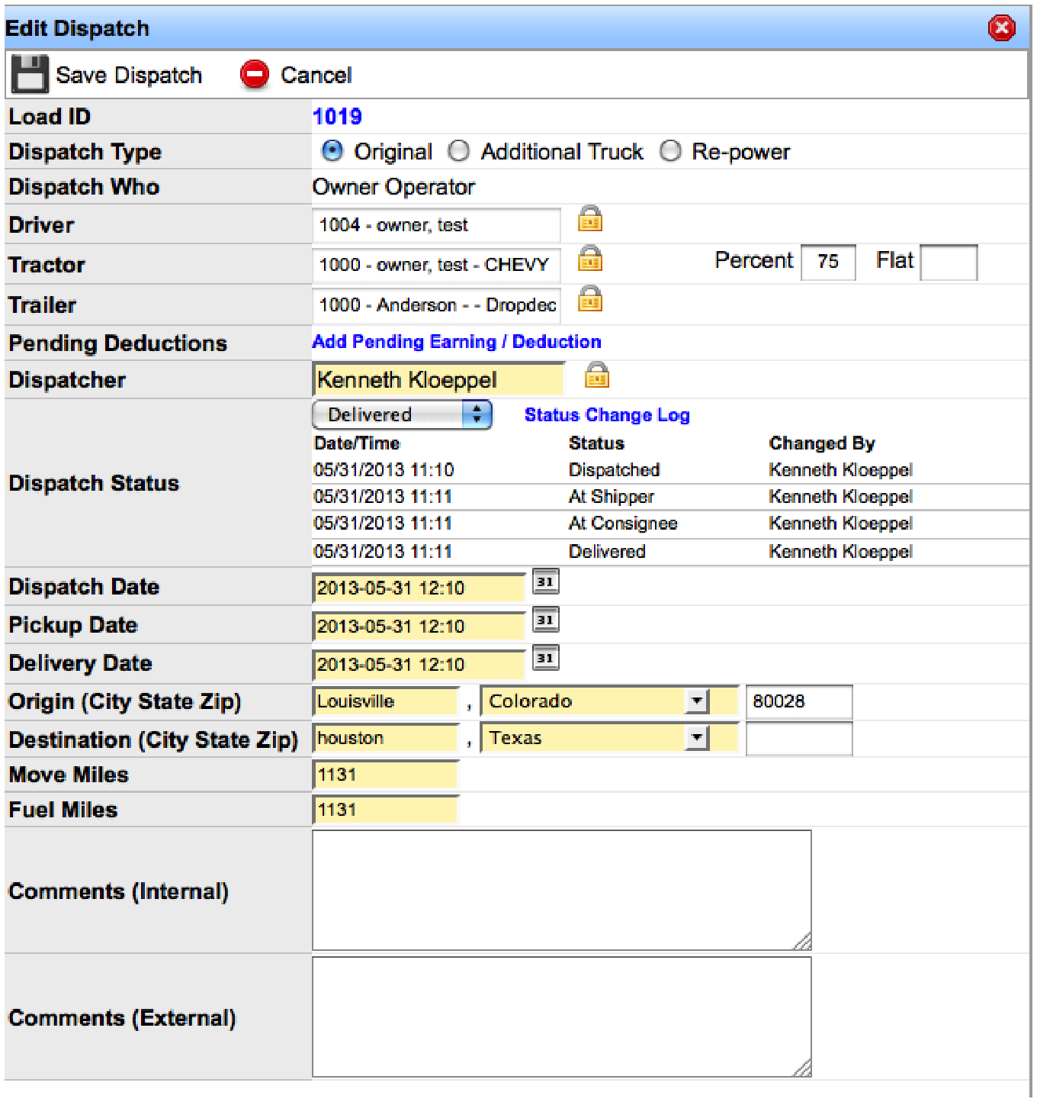Click the Driver input field
The height and width of the screenshot is (1102, 1037).
(x=436, y=225)
